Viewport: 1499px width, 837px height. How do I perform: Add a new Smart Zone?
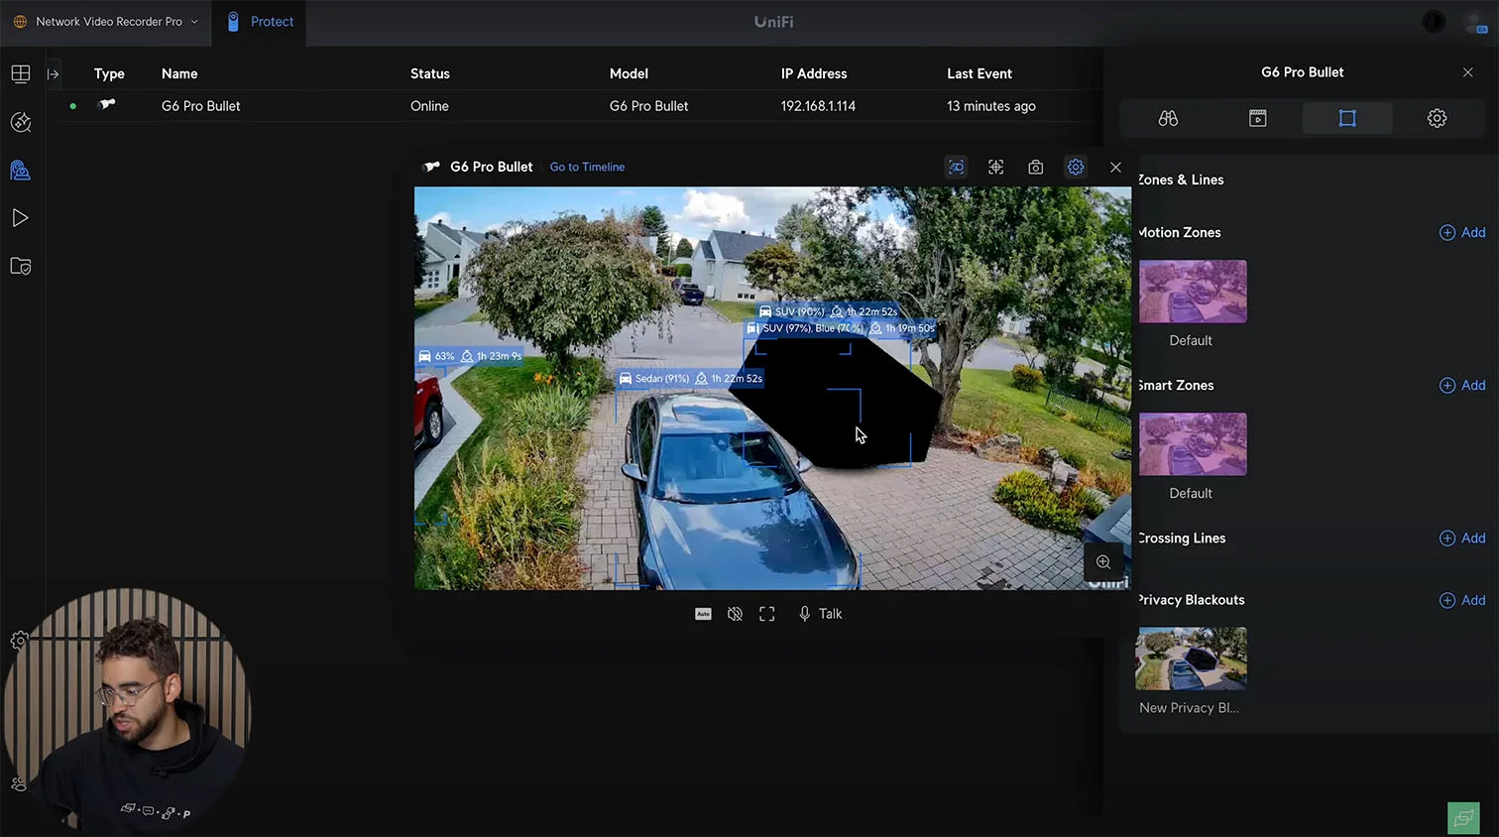[x=1462, y=386]
